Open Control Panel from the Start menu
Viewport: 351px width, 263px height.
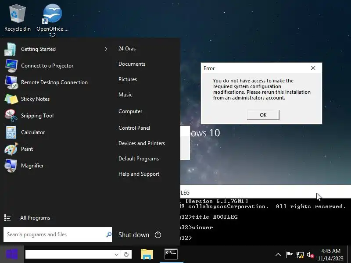pos(134,128)
